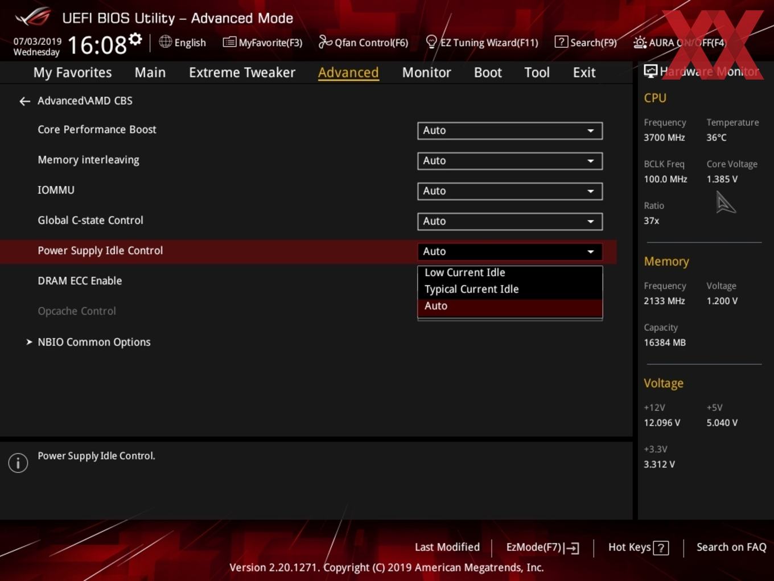Click Search on FAQ link
The width and height of the screenshot is (774, 581).
point(731,547)
